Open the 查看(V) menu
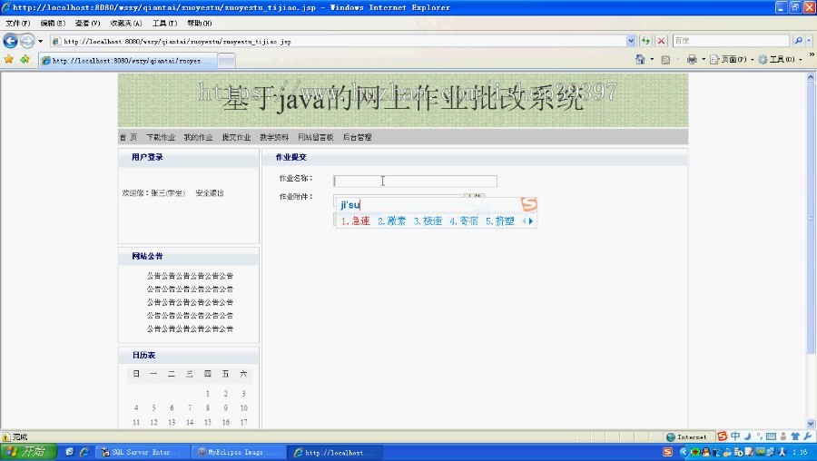This screenshot has width=817, height=461. pos(87,23)
